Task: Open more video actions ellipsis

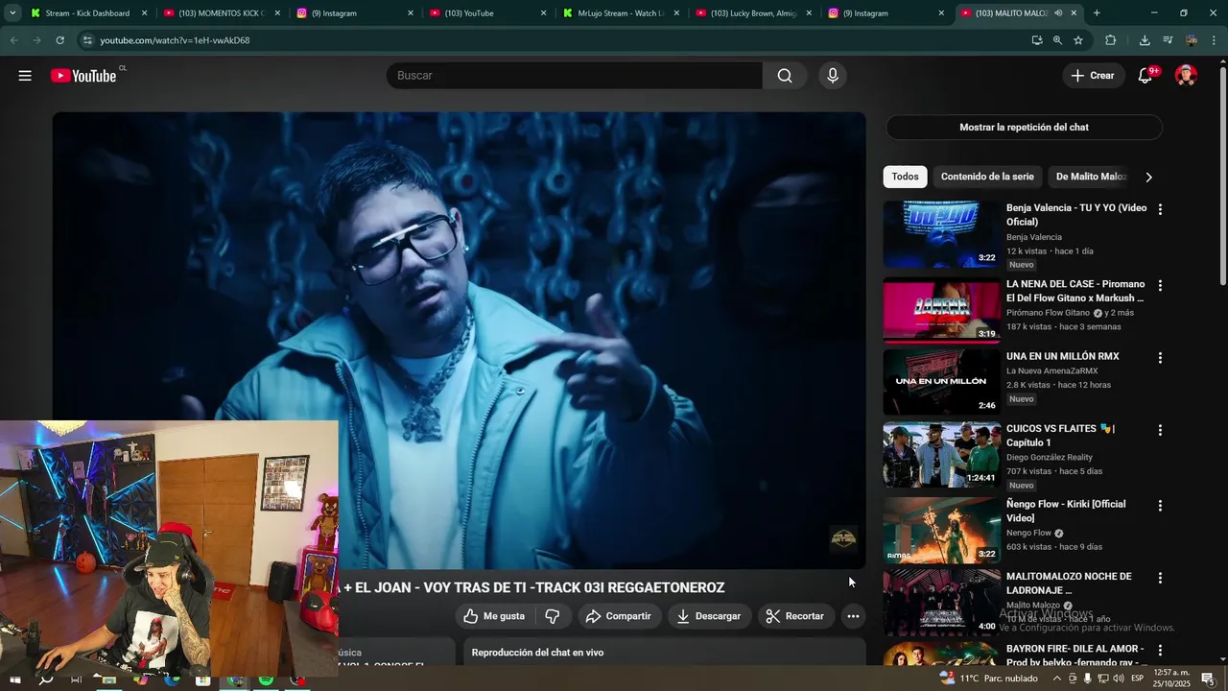Action: (853, 616)
